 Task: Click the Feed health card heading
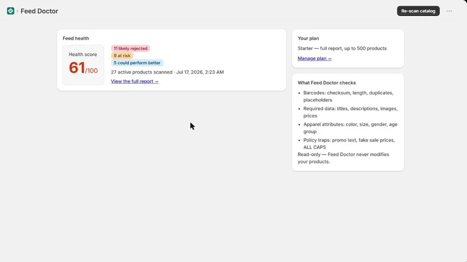(76, 38)
